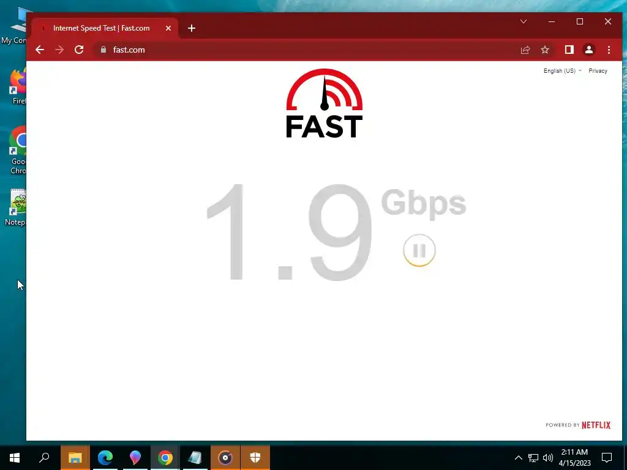Select the Internet Speed Test tab

101,28
